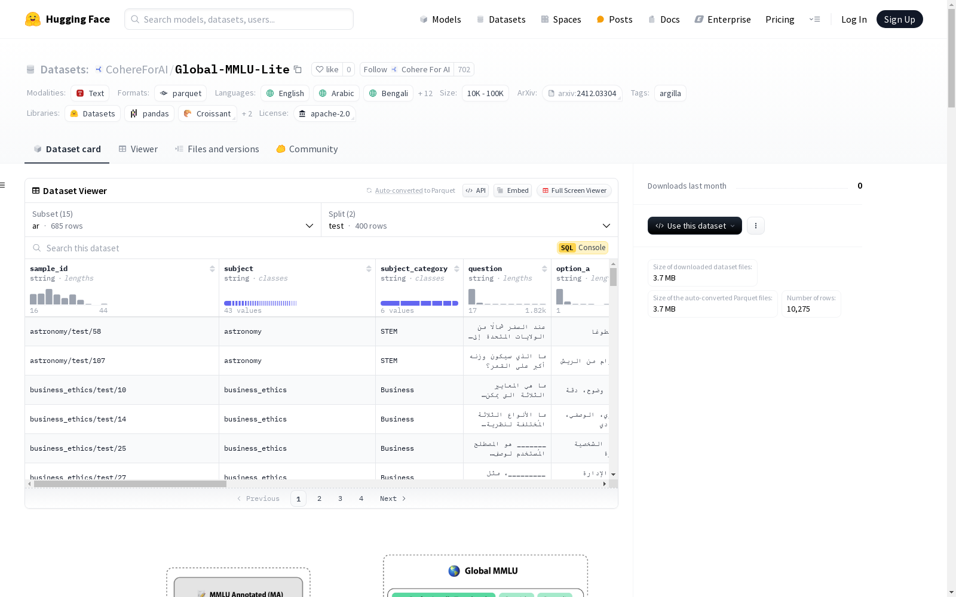Sort the subject column

coord(369,269)
